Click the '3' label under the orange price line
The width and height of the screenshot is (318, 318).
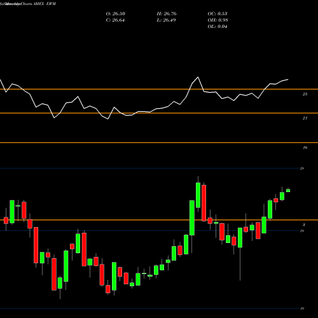pyautogui.click(x=304, y=225)
